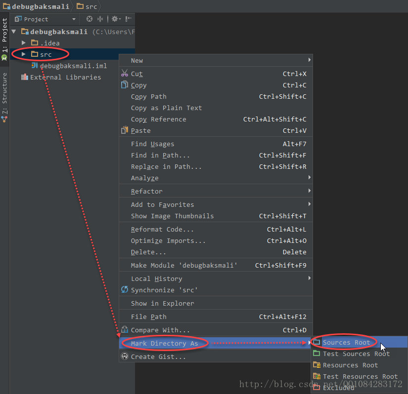The width and height of the screenshot is (408, 394).
Task: Collapse the debugbaksmali root tree node
Action: pyautogui.click(x=14, y=32)
